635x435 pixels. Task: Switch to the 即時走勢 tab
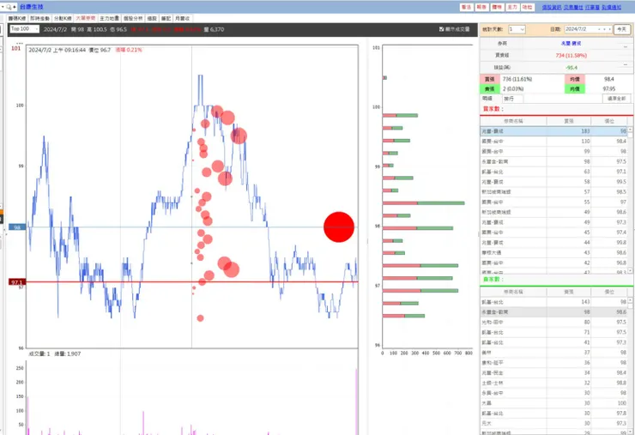(x=39, y=18)
